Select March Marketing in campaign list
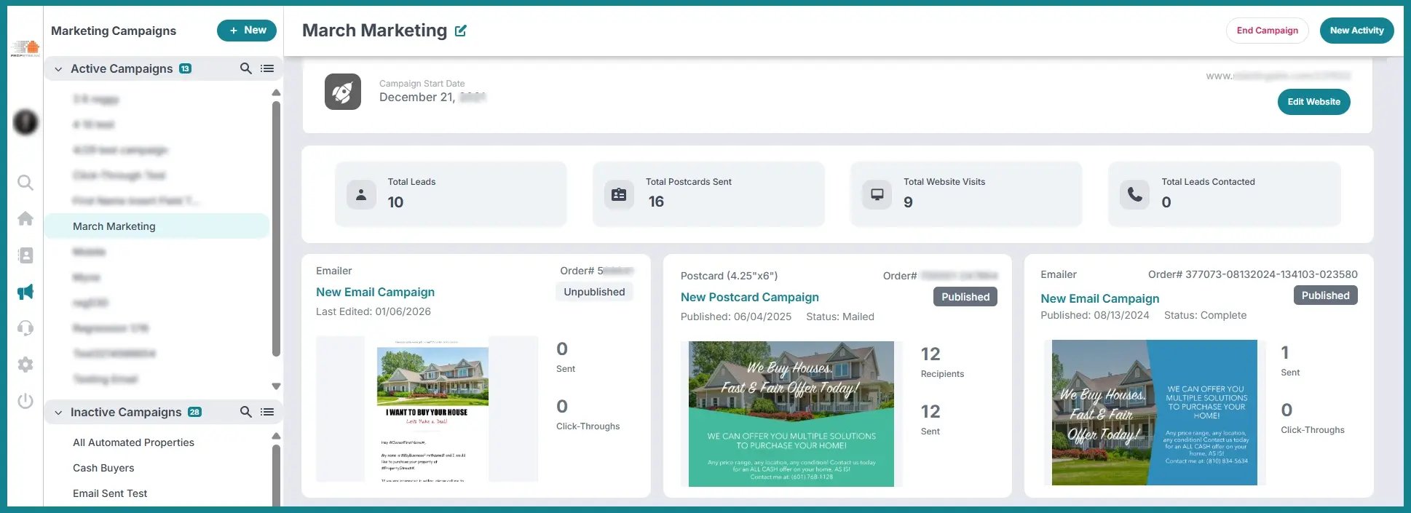The height and width of the screenshot is (513, 1411). (x=157, y=226)
